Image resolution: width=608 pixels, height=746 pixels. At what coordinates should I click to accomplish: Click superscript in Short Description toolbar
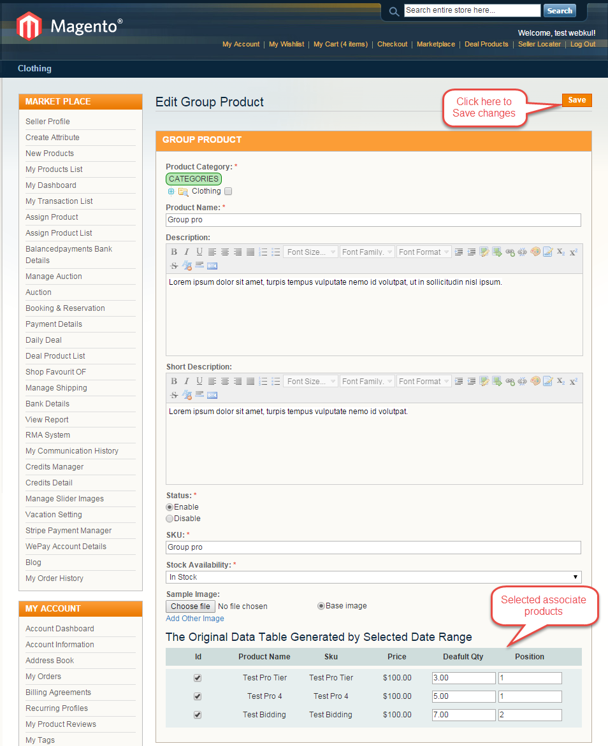[x=574, y=382]
